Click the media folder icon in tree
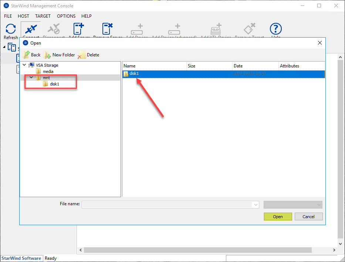This screenshot has width=345, height=262. pyautogui.click(x=38, y=71)
